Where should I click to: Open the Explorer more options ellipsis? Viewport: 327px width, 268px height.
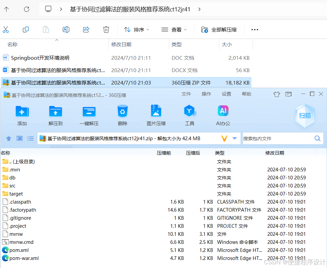255,30
